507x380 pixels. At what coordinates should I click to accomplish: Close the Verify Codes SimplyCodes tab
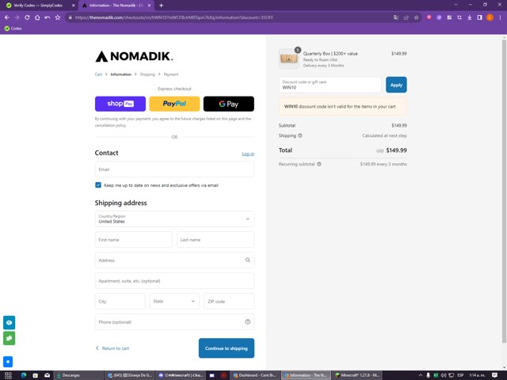[73, 6]
